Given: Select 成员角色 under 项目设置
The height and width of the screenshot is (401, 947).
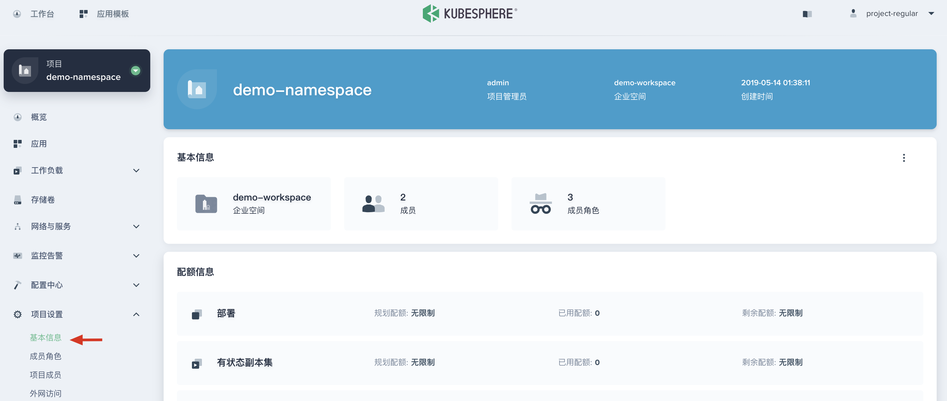Looking at the screenshot, I should tap(45, 356).
